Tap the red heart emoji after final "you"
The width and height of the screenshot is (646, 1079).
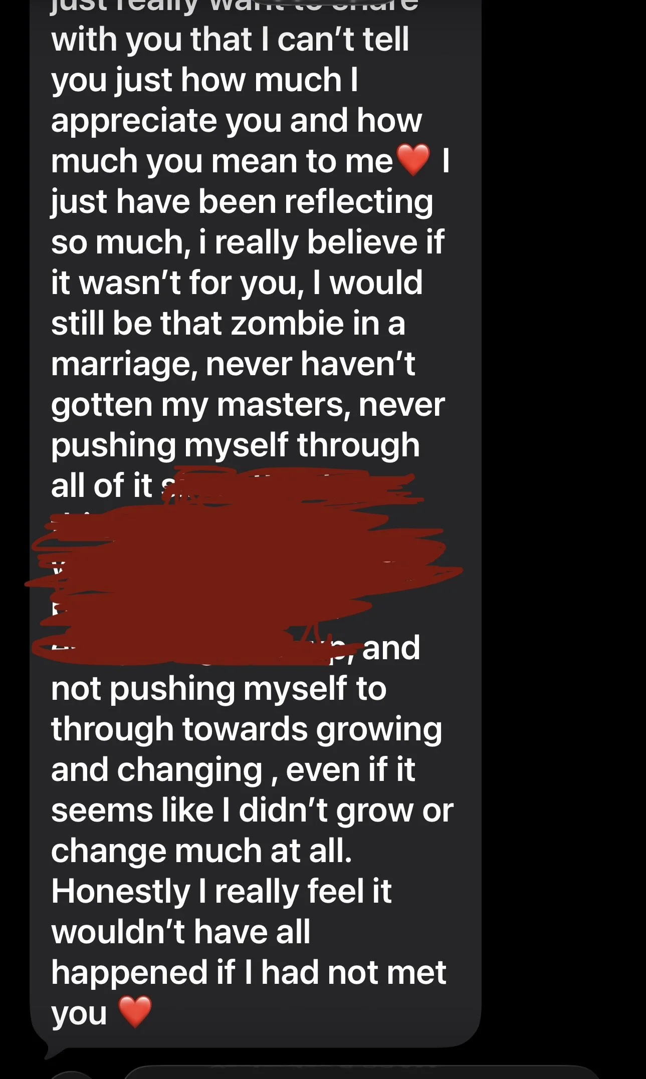coord(135,1012)
